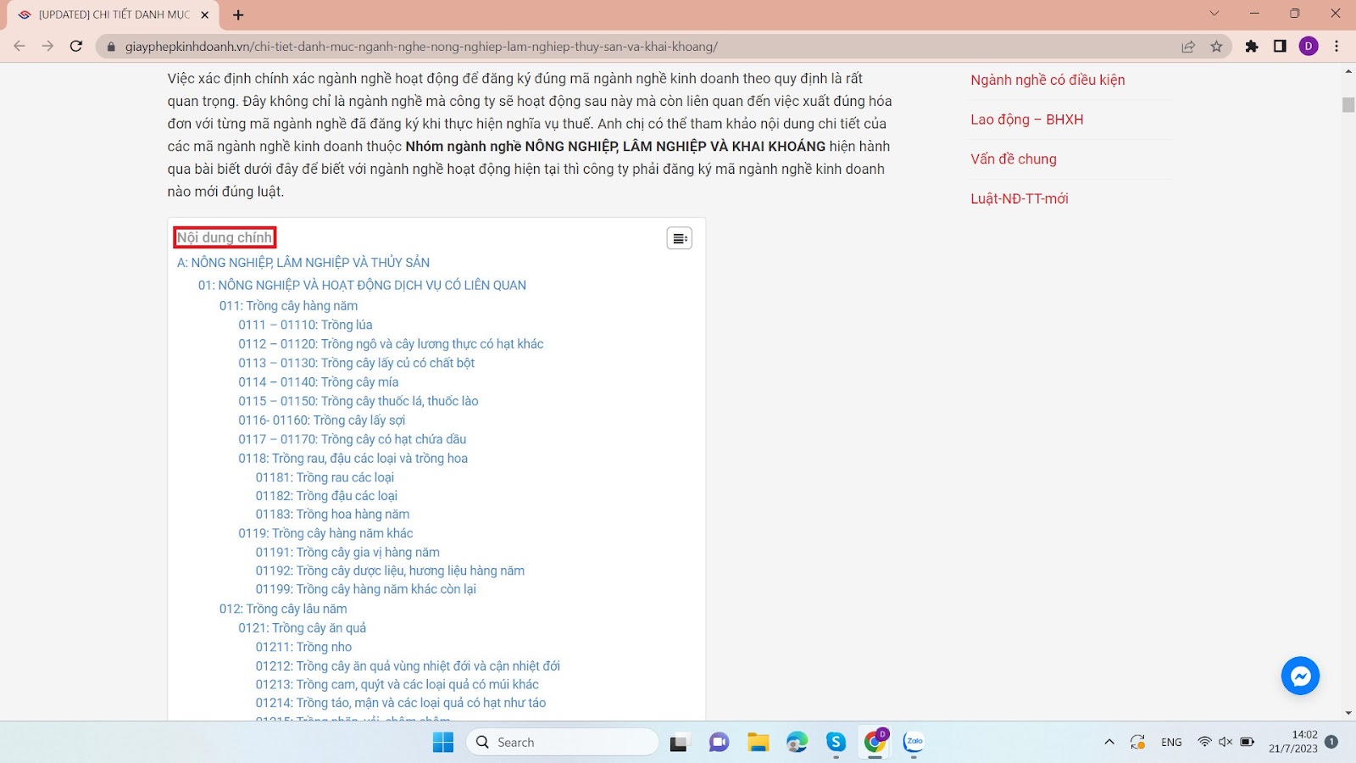
Task: Go to 0114 – 01140: Trồng cây mía
Action: 318,382
